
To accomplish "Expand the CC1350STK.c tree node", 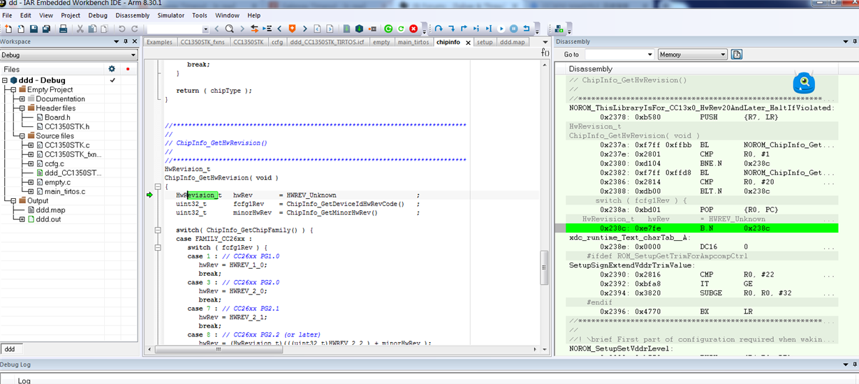I will [x=31, y=145].
